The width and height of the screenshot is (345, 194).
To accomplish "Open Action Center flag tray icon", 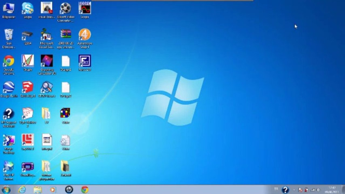I will coord(300,190).
